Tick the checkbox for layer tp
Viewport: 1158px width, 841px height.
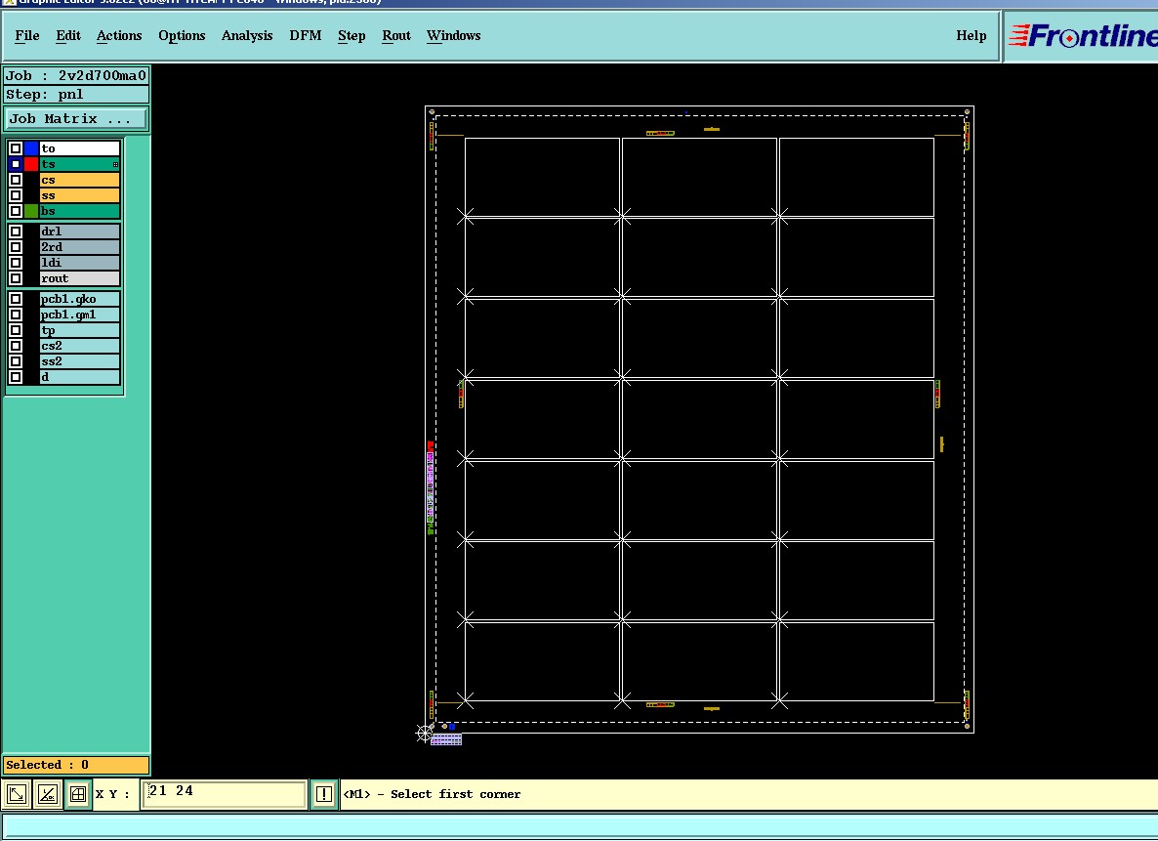[x=16, y=330]
